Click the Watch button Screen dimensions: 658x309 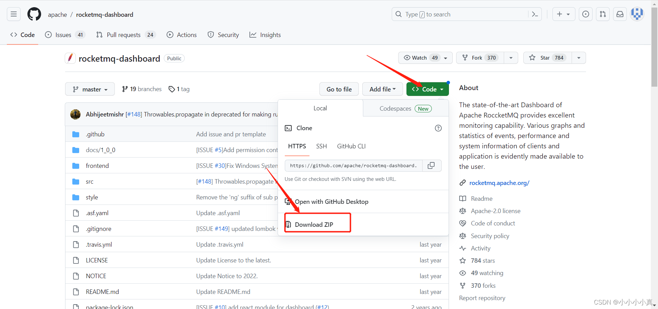pyautogui.click(x=425, y=58)
